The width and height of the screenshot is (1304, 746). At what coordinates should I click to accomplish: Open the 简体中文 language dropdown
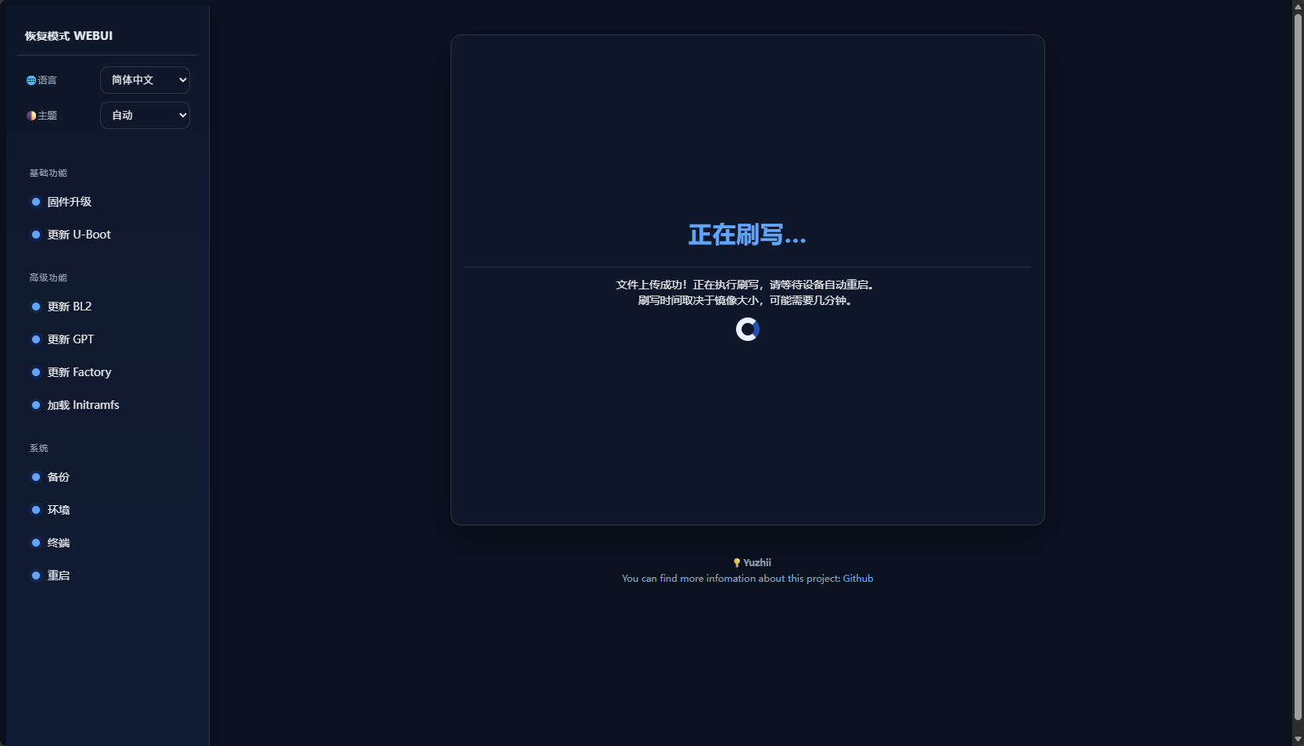click(145, 80)
